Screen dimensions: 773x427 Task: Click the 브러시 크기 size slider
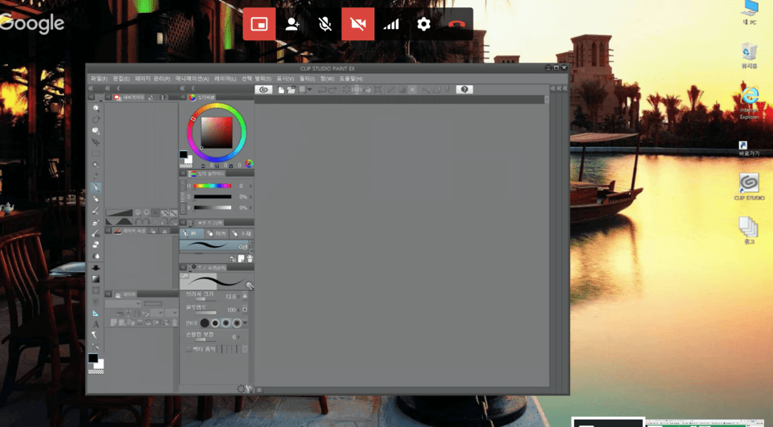pyautogui.click(x=205, y=299)
